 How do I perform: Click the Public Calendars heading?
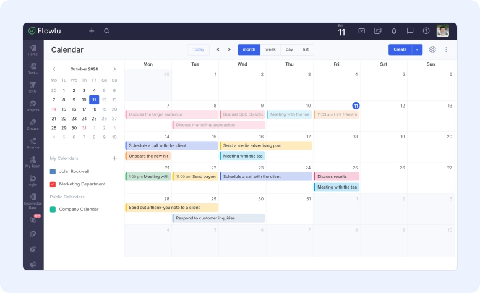[67, 197]
